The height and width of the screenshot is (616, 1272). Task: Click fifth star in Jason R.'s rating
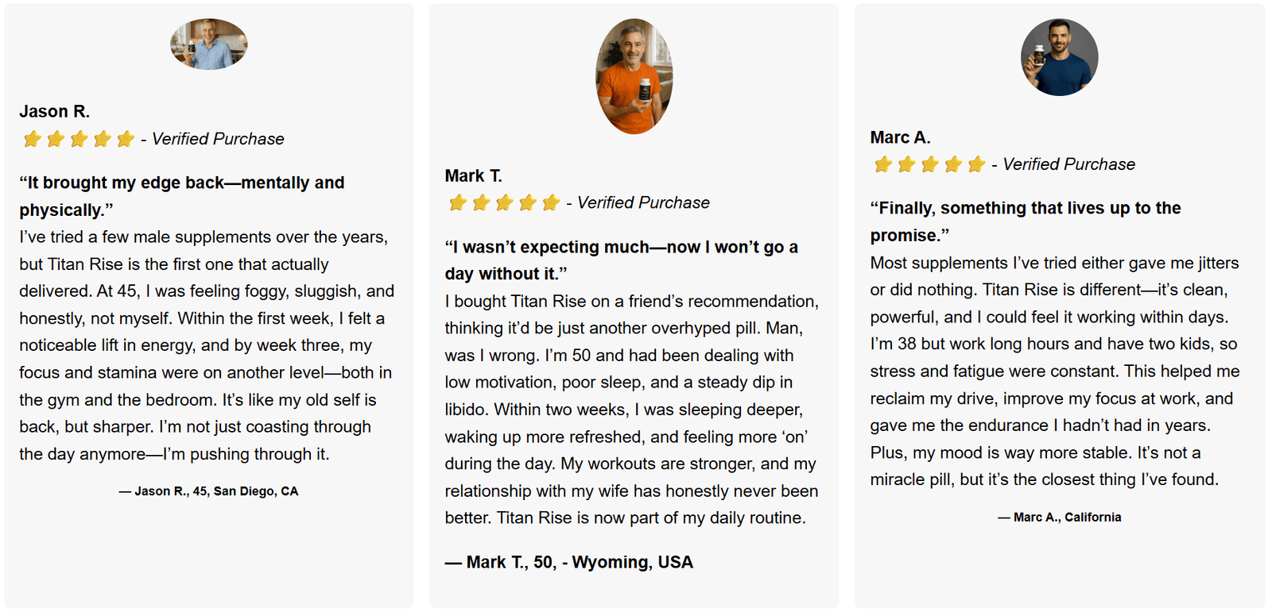pos(126,140)
